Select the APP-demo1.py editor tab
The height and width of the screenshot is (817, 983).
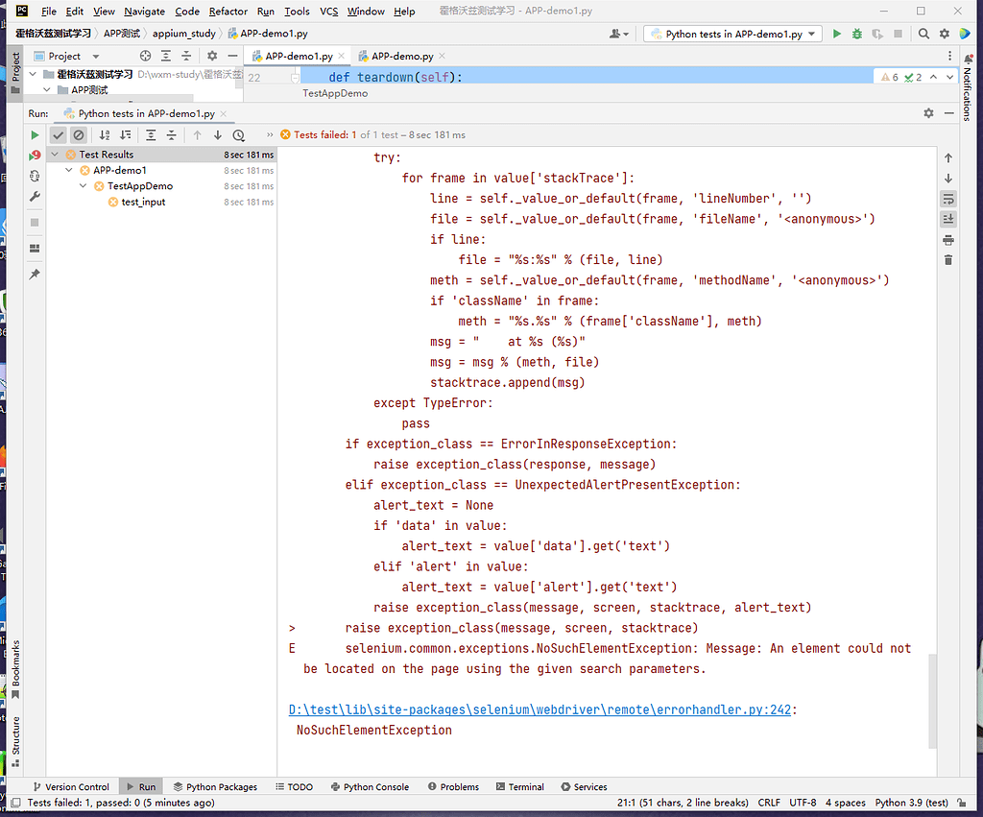tap(299, 56)
